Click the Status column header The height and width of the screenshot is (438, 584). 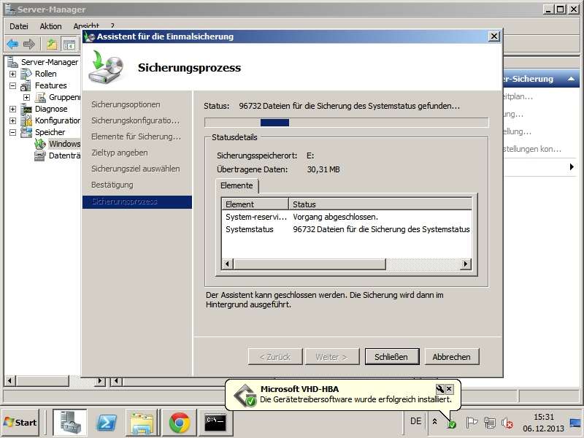[x=380, y=204]
